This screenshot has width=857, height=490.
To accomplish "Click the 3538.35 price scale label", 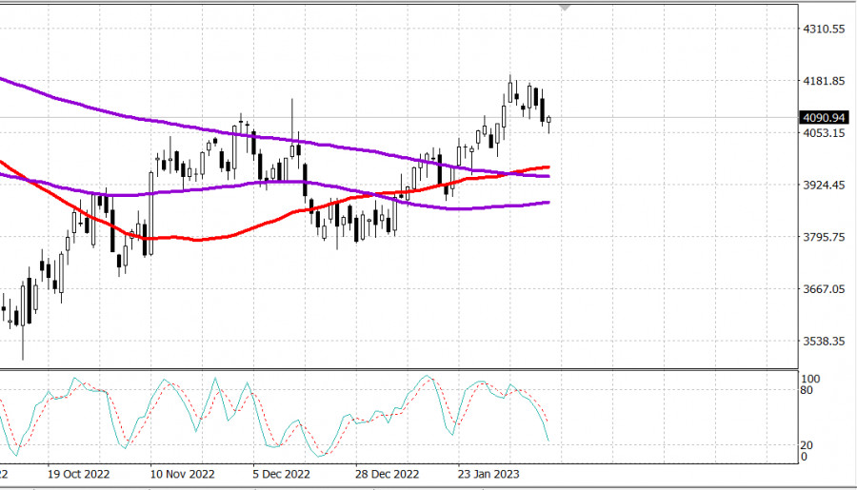I will [825, 341].
